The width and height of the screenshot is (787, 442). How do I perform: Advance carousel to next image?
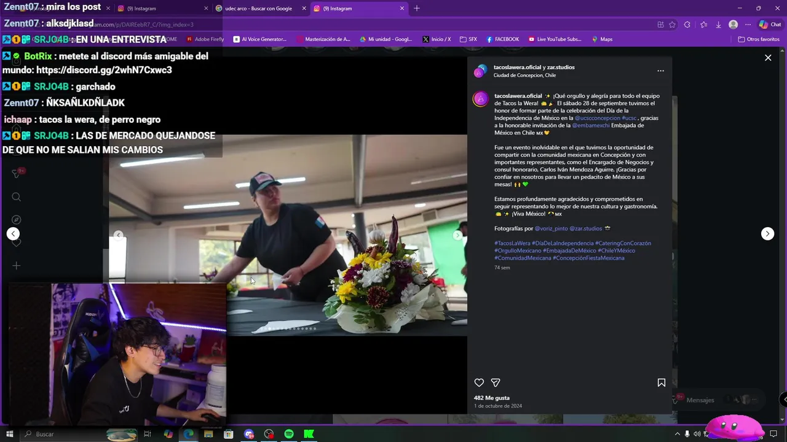point(457,235)
